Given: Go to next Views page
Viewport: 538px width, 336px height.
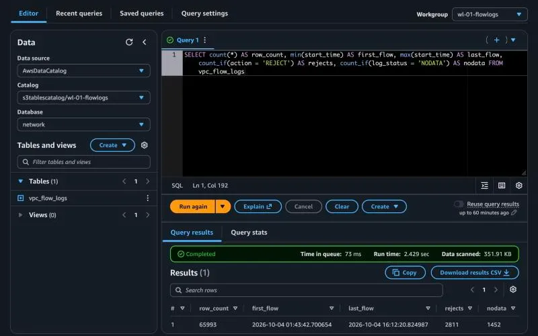Looking at the screenshot, I should click(147, 214).
